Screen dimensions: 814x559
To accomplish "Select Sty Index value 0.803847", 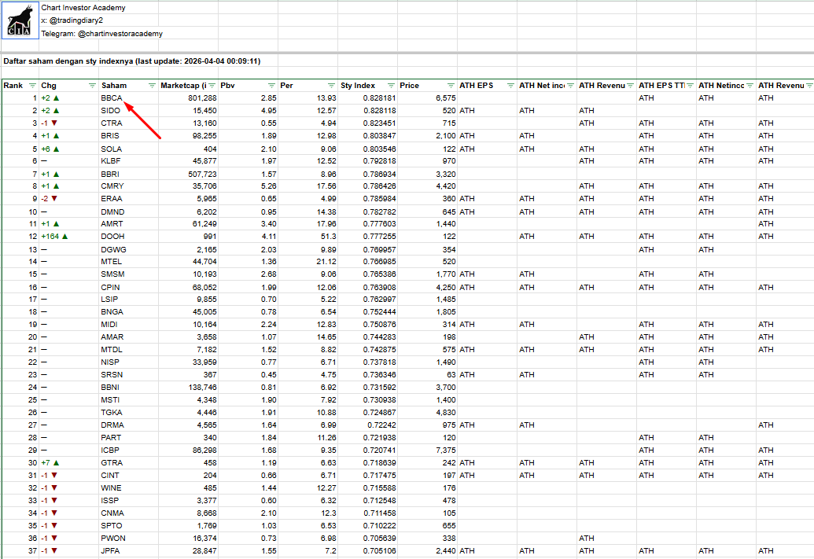I will click(x=368, y=135).
